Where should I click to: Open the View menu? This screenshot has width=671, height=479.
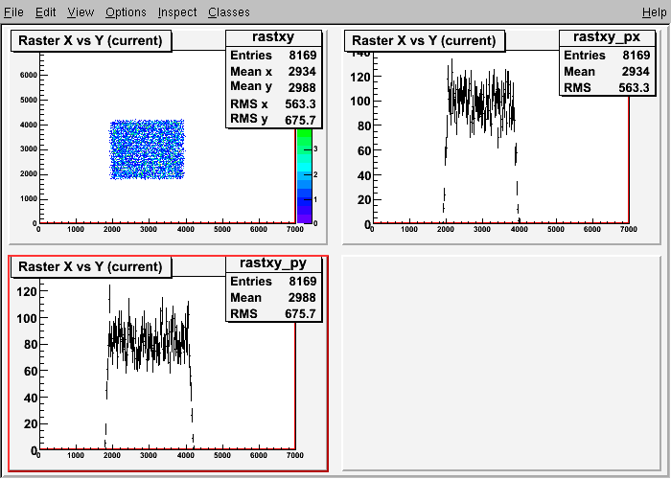tap(81, 11)
